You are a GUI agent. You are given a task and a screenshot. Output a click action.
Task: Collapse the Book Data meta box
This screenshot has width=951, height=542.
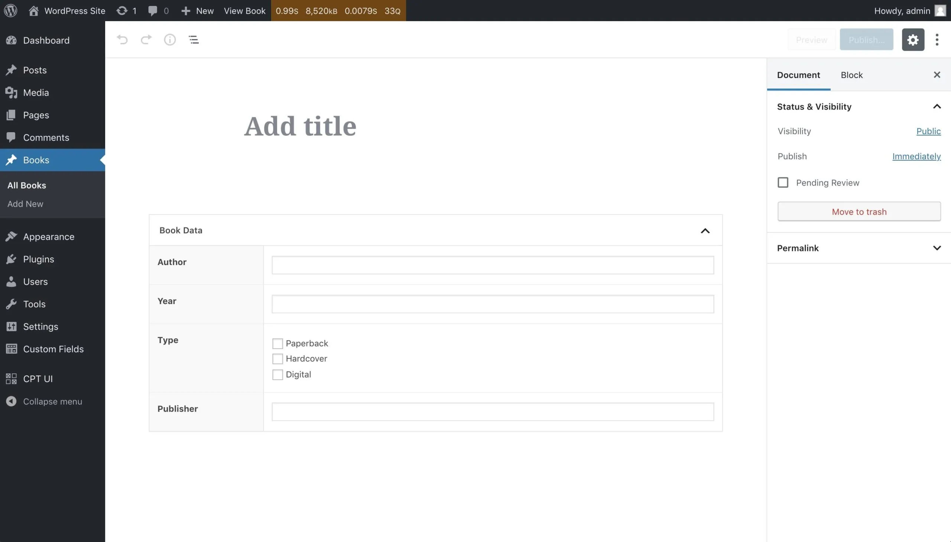point(705,231)
